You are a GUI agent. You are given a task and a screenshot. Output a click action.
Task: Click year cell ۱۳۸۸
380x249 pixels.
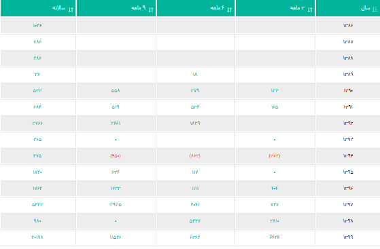(348, 58)
